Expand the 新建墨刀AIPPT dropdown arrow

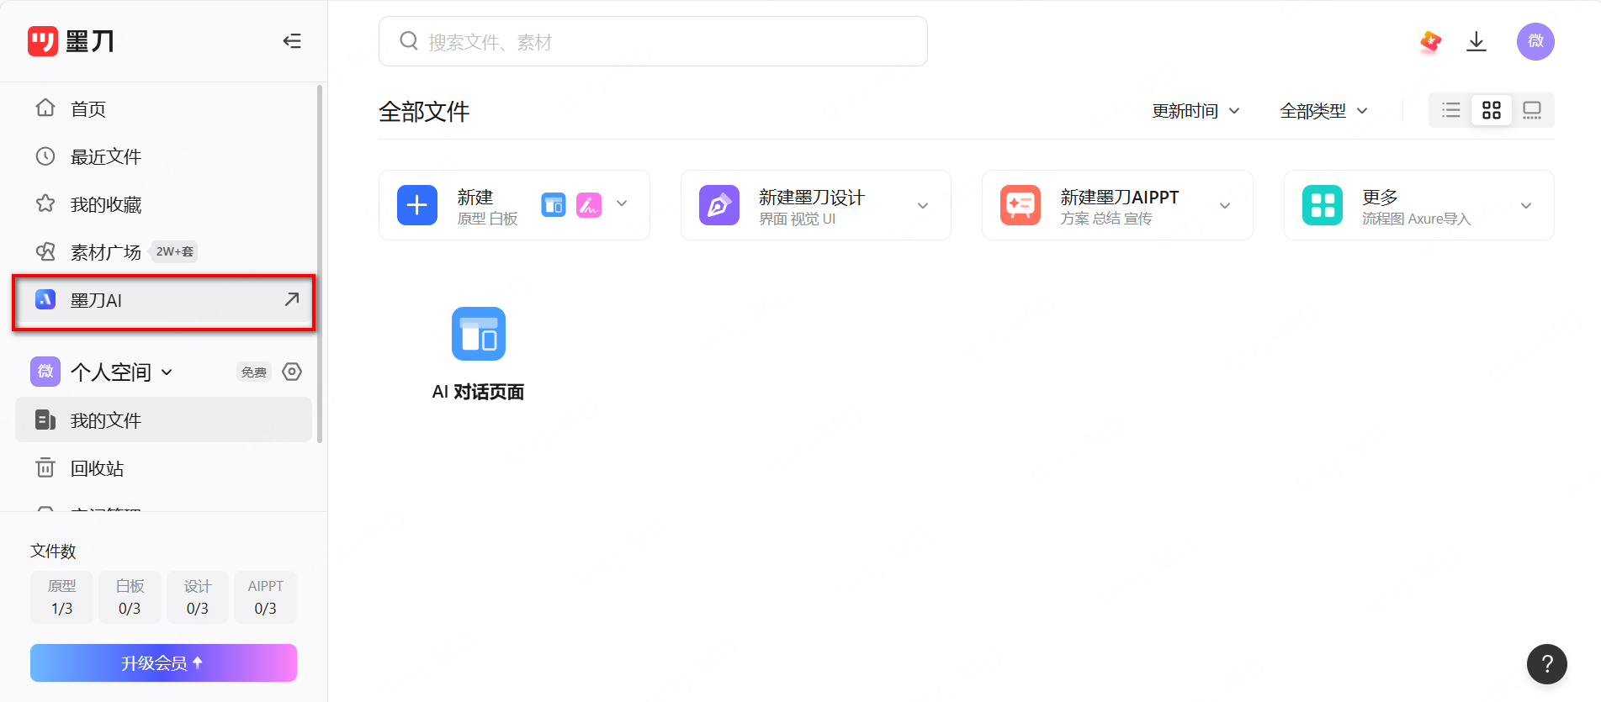click(x=1225, y=205)
